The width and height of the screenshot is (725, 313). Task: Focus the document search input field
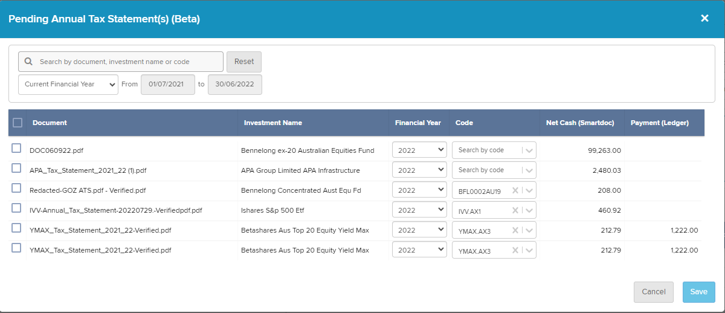point(121,62)
